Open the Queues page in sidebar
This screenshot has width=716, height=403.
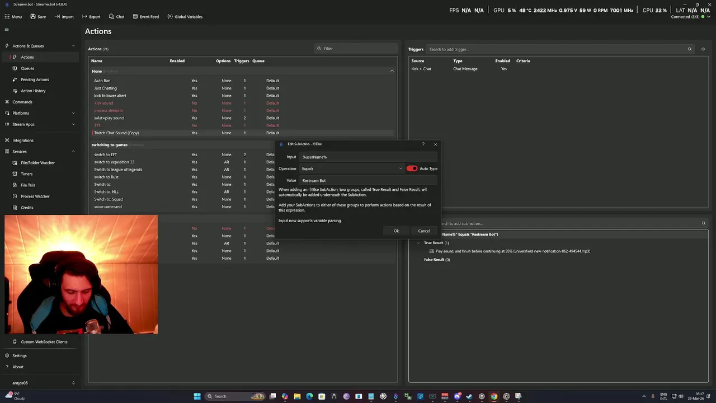[27, 68]
